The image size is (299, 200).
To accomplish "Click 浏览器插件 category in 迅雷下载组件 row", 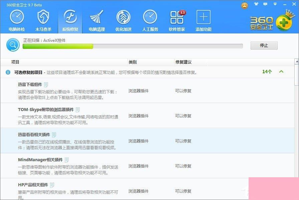I will [138, 91].
